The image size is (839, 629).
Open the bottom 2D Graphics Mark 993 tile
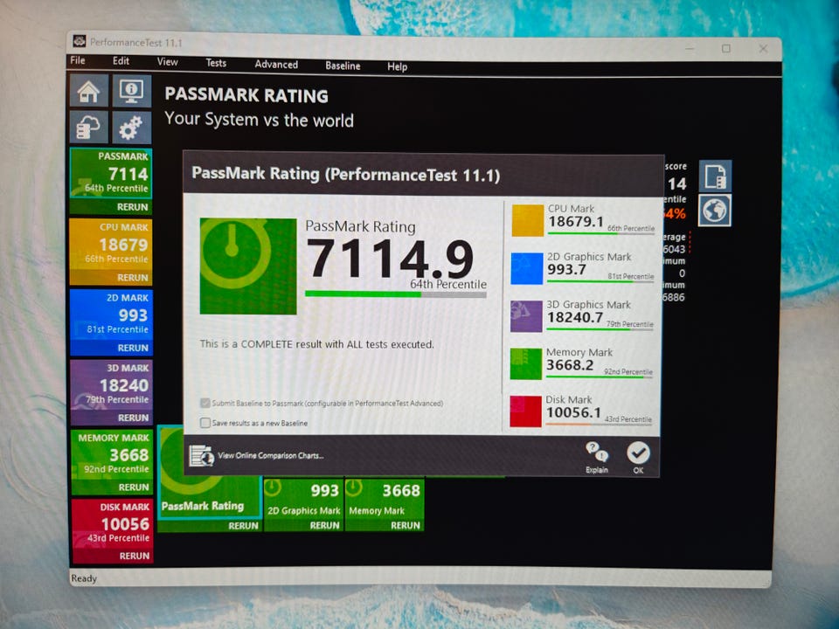304,499
